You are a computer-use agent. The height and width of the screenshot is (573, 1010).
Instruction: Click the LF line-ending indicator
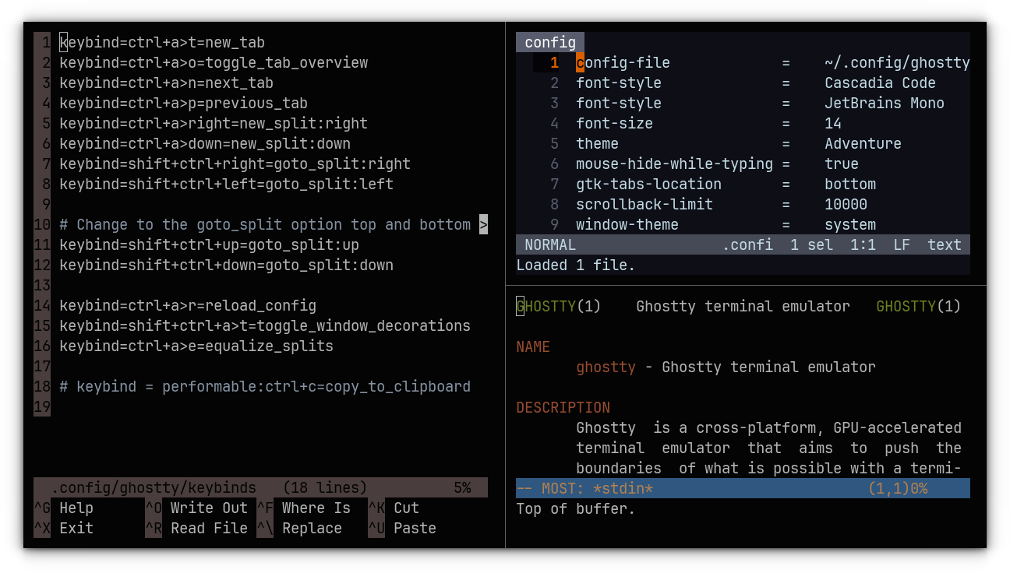901,244
